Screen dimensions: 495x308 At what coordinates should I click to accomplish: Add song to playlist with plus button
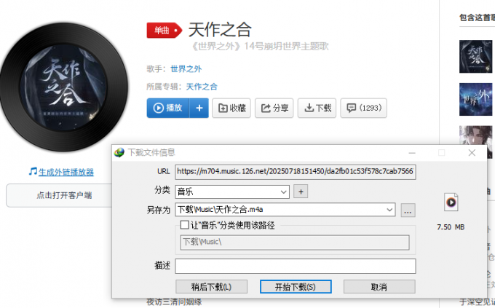coord(199,108)
